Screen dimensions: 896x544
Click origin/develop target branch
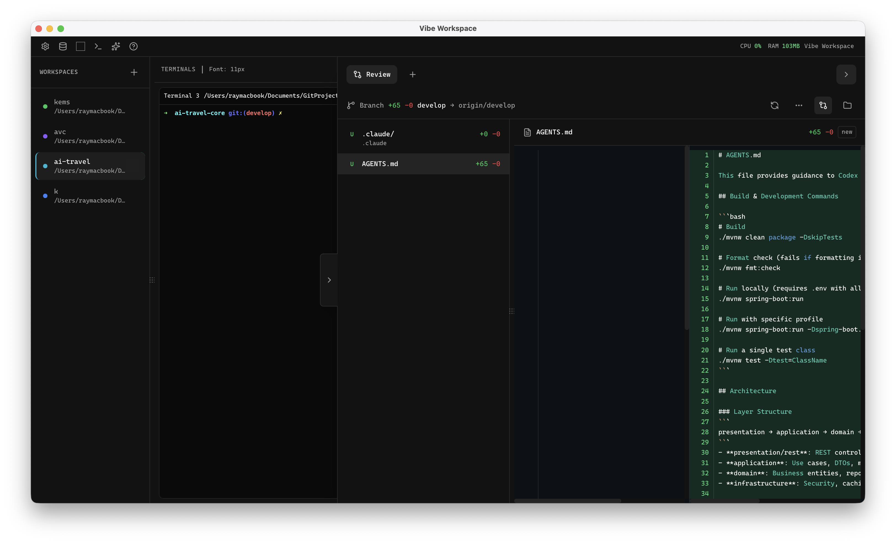click(486, 105)
